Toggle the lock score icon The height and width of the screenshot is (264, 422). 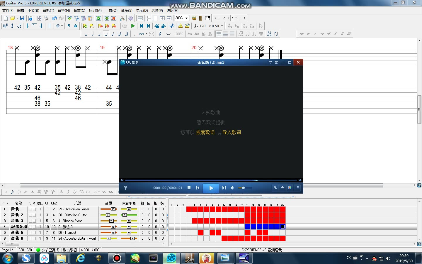point(76,26)
